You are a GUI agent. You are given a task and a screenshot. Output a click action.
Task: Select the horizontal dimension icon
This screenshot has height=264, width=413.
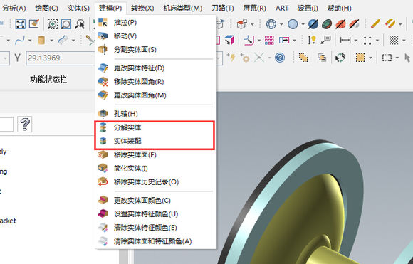pos(345,41)
